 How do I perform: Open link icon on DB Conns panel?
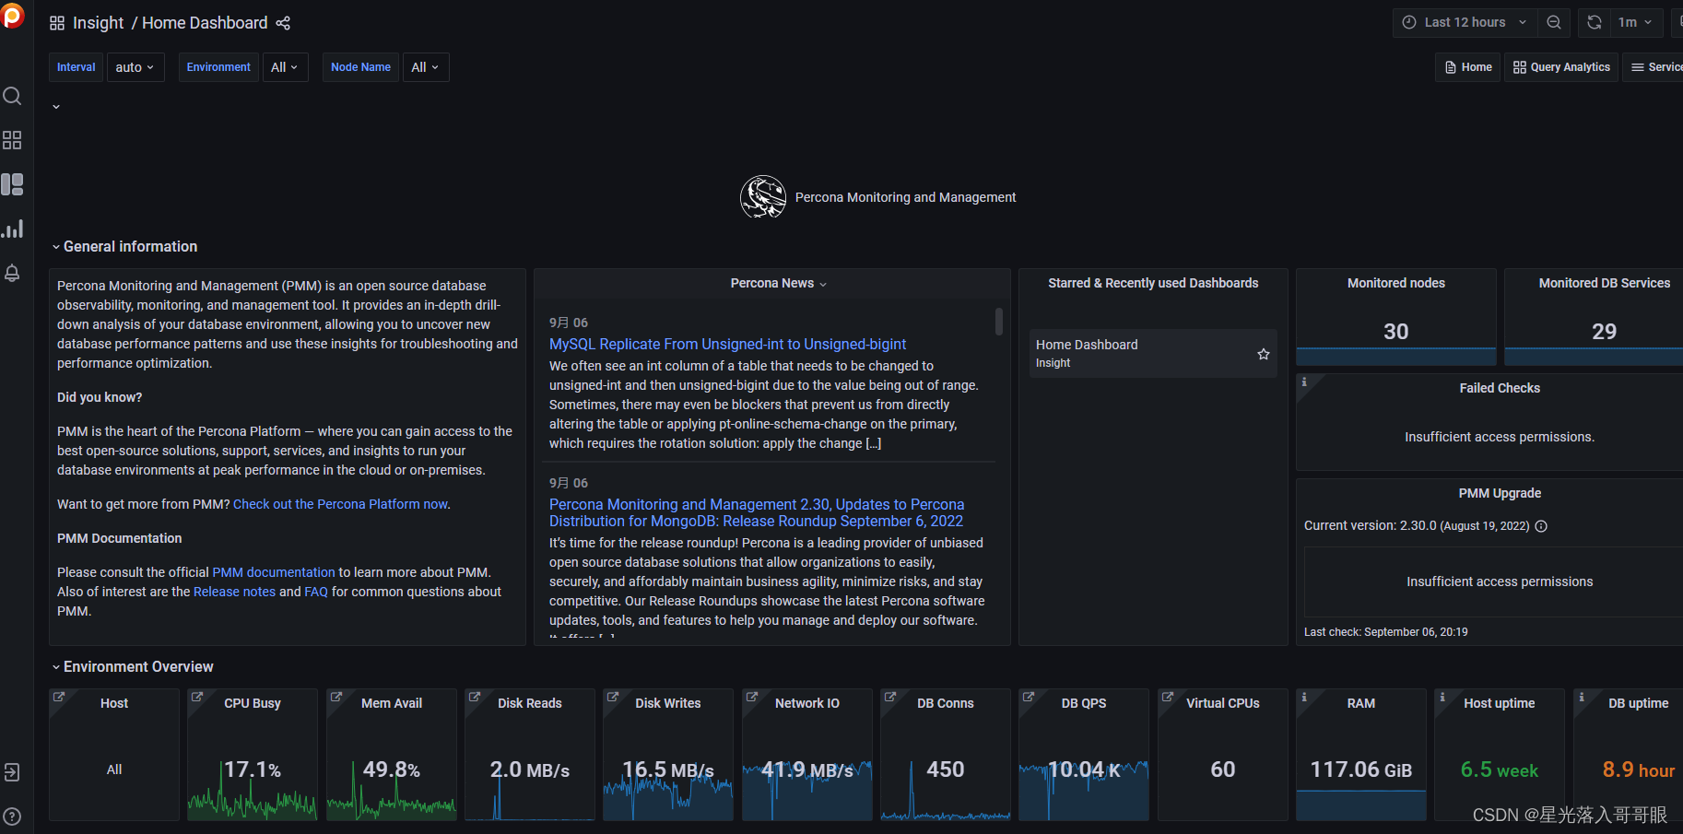click(x=890, y=697)
